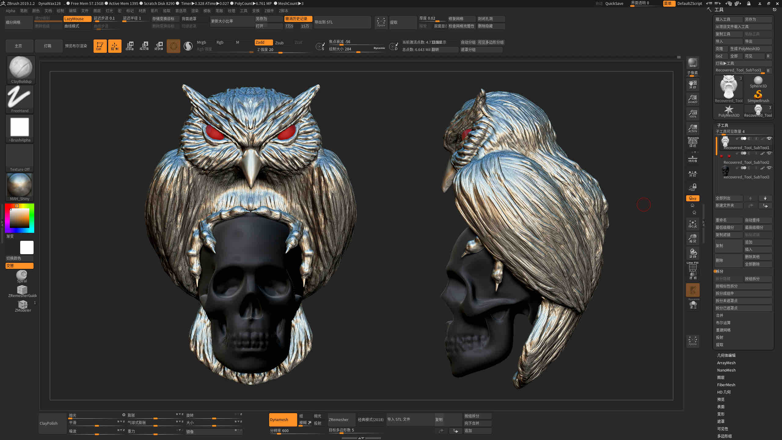The height and width of the screenshot is (440, 782).
Task: Open the Alpha menu
Action: [10, 11]
